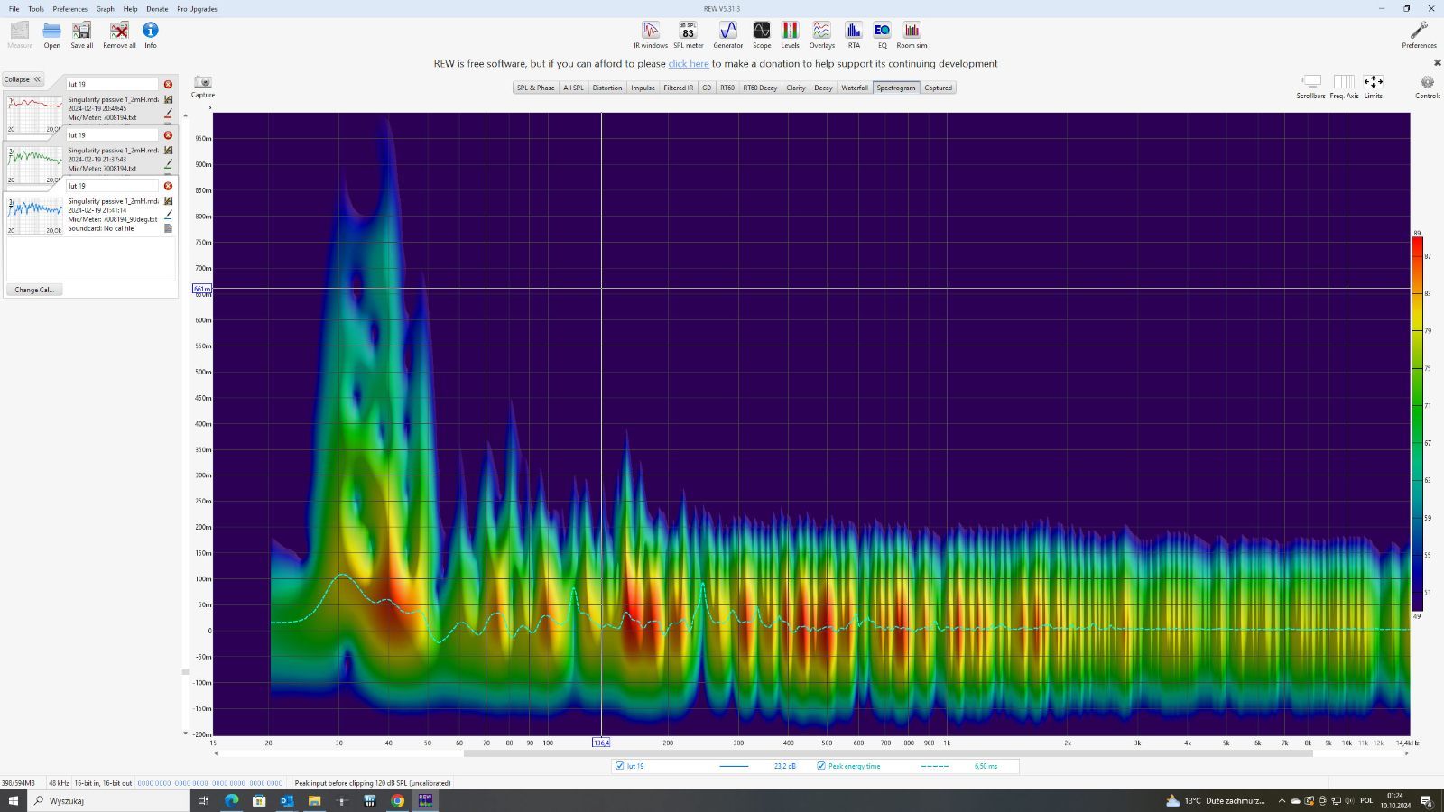Image resolution: width=1444 pixels, height=812 pixels.
Task: Click the spectrogram colour scale bar
Action: (x=1417, y=424)
